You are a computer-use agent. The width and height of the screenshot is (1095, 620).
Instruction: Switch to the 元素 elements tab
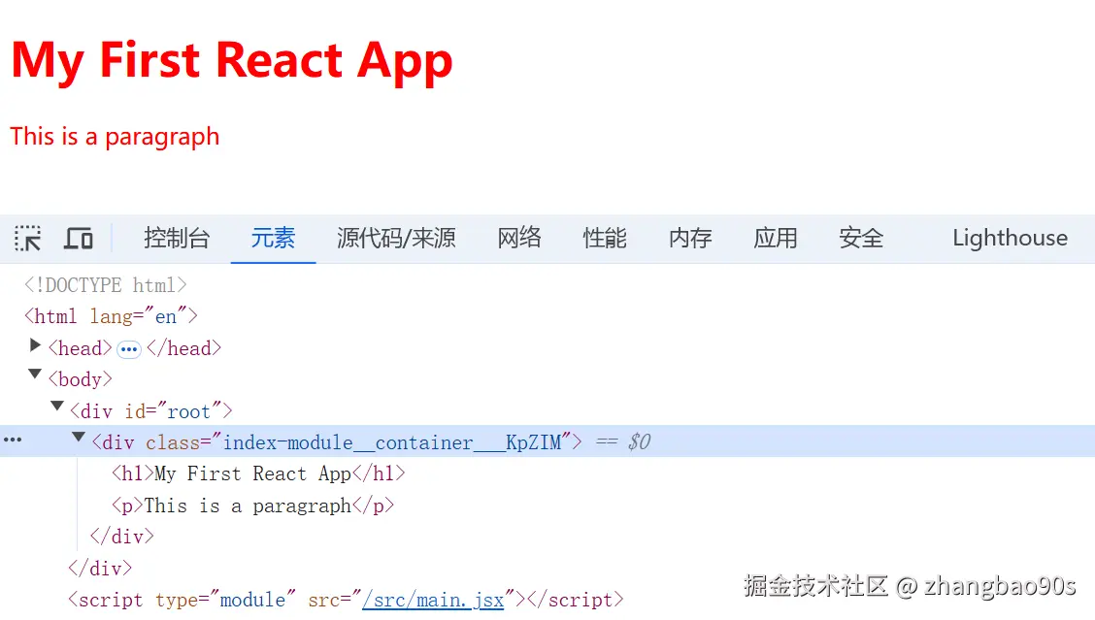273,238
